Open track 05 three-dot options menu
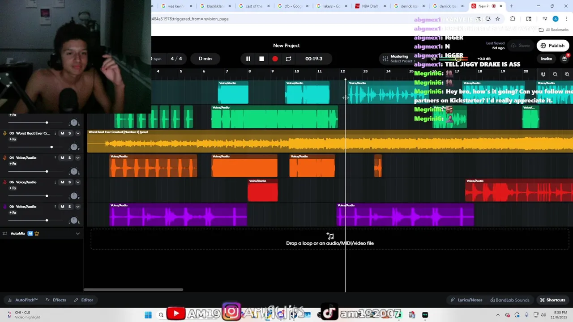 tap(55, 182)
